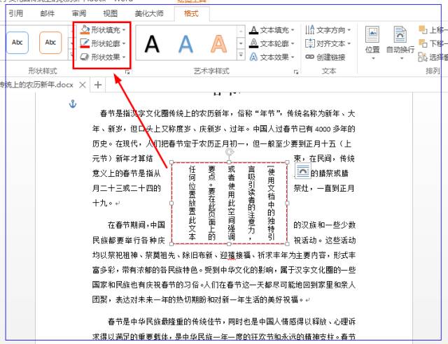The height and width of the screenshot is (344, 448).
Task: Click the 创建链接 button
Action: (x=325, y=57)
